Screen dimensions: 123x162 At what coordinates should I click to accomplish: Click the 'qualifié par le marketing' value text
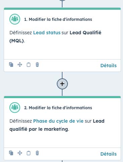coord(39,129)
